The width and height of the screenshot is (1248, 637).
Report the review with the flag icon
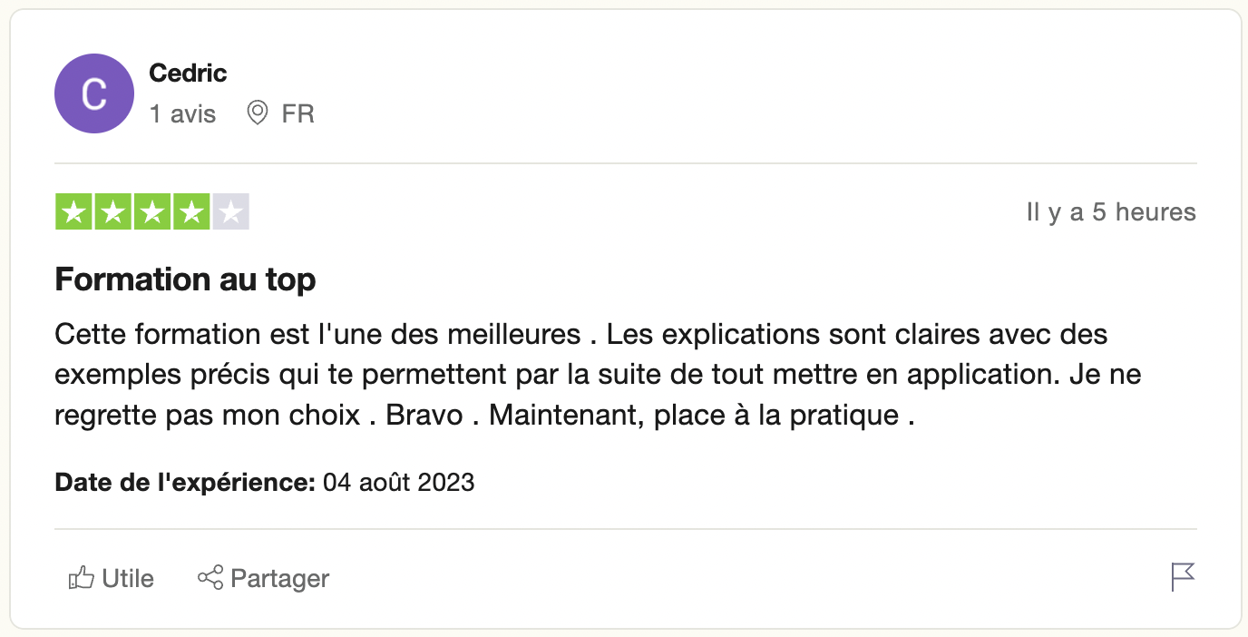[x=1183, y=577]
